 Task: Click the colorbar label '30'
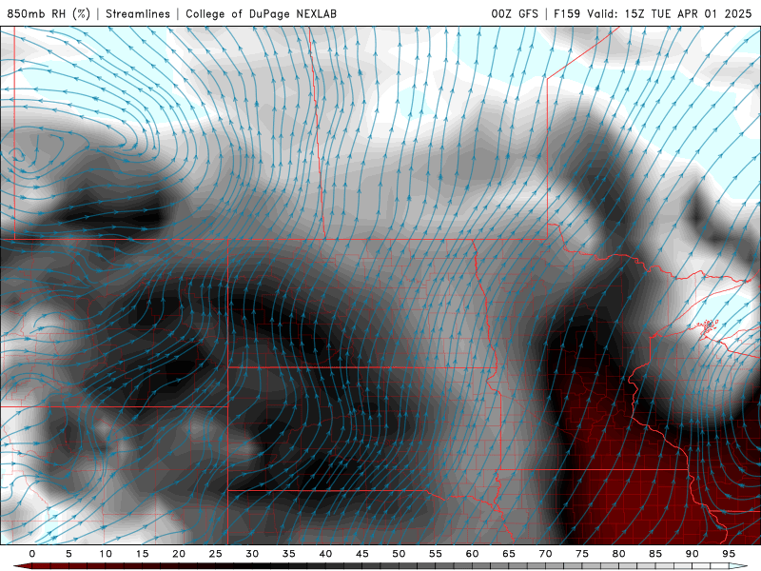252,554
